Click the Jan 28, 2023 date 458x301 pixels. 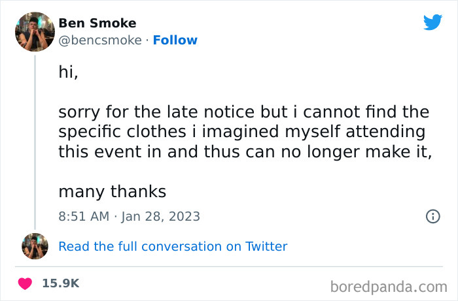[160, 216]
